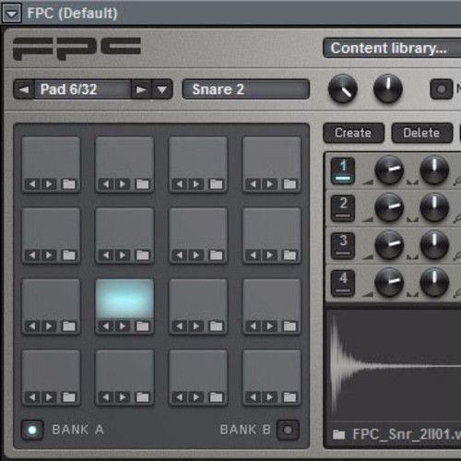Select layer 1 button
This screenshot has width=461, height=461.
click(x=343, y=171)
